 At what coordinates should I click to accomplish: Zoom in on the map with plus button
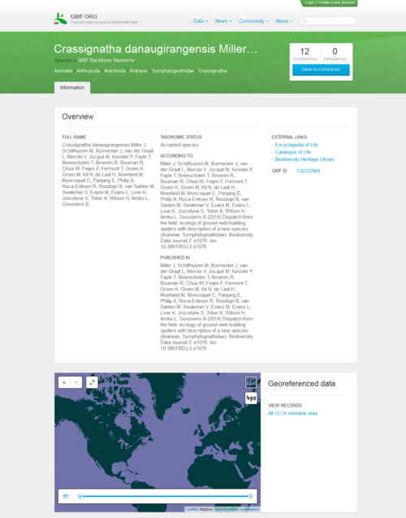[64, 382]
